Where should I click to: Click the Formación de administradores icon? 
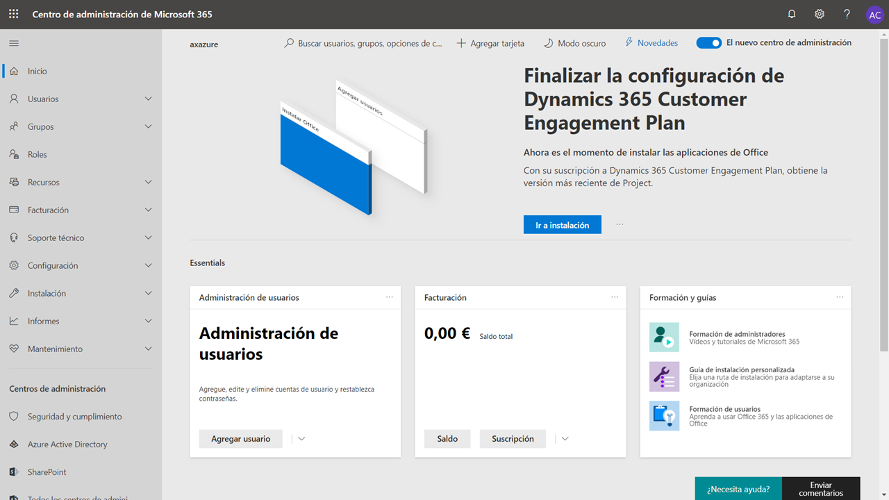(x=664, y=337)
